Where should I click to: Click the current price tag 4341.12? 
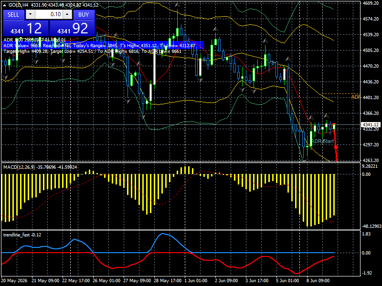(371, 125)
